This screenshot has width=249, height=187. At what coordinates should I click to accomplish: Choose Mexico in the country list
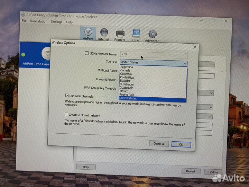click(x=153, y=91)
